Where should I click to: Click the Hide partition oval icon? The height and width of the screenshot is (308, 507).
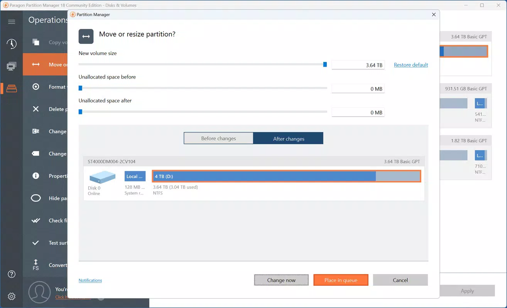[x=36, y=198]
